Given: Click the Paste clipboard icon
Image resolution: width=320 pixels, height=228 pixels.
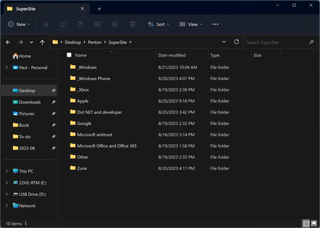Looking at the screenshot, I should tap(80, 24).
